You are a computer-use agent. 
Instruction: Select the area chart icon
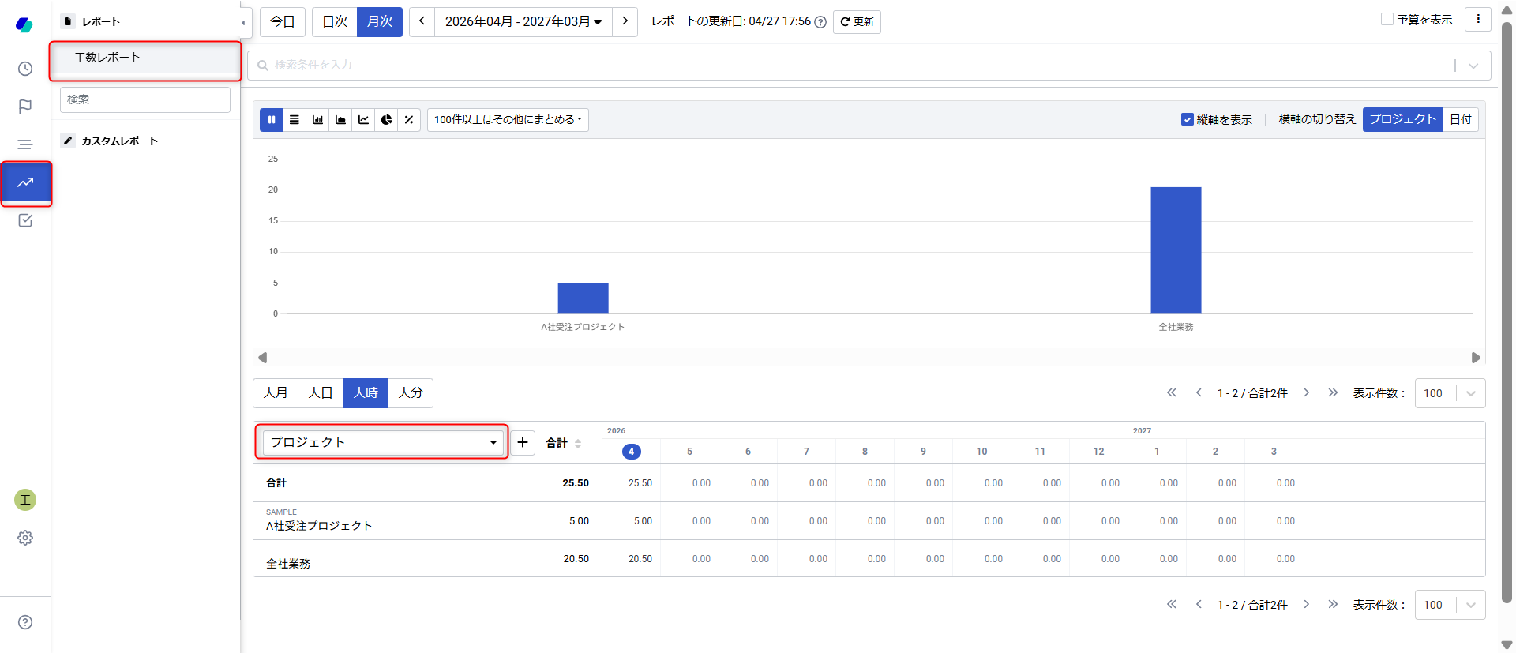click(340, 120)
